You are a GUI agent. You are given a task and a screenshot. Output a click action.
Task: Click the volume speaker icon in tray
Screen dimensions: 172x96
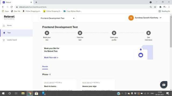pos(148,93)
